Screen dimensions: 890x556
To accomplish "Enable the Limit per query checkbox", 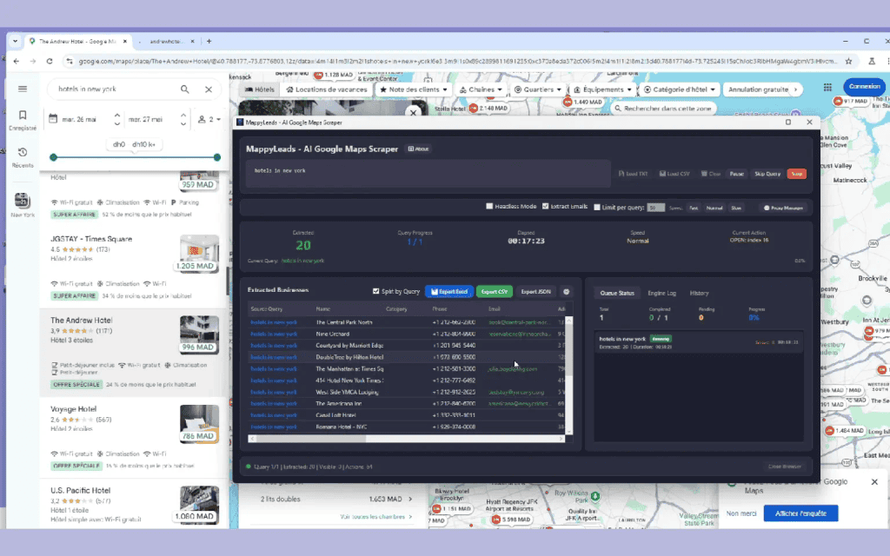I will 597,207.
